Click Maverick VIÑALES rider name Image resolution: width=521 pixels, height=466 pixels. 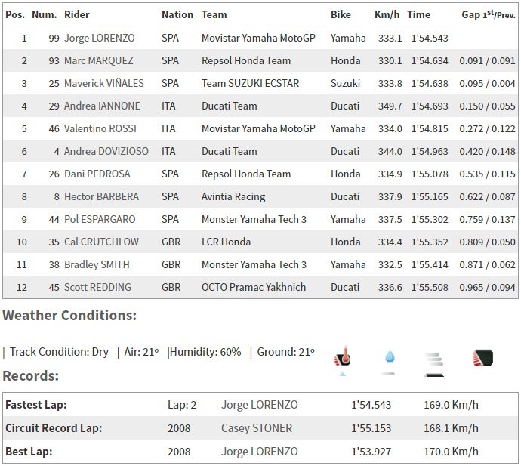coord(102,83)
